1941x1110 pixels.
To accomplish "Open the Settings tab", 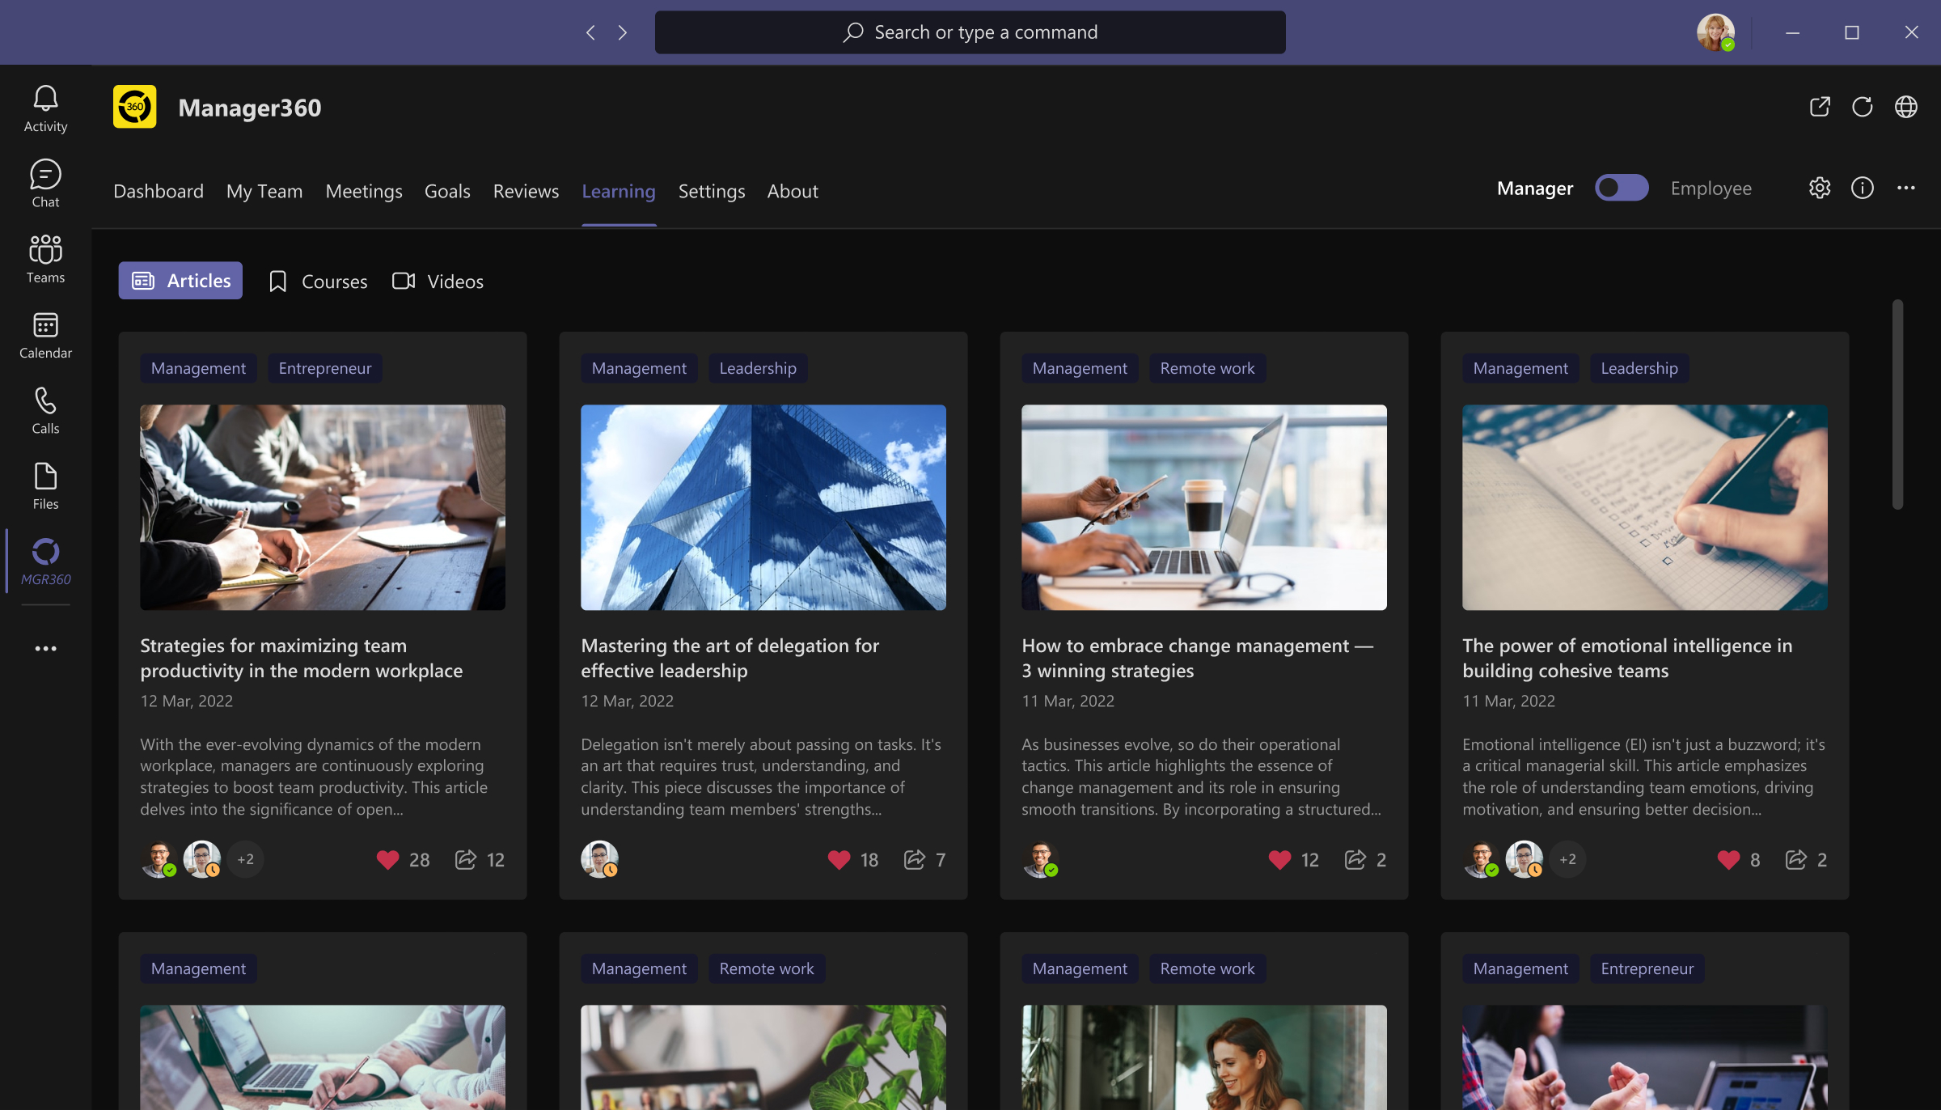I will (x=712, y=191).
